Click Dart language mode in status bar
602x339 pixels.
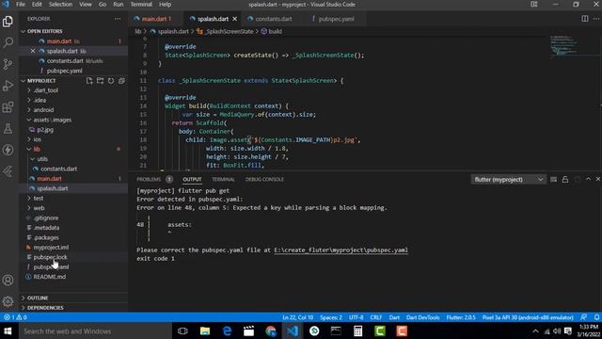click(x=394, y=317)
